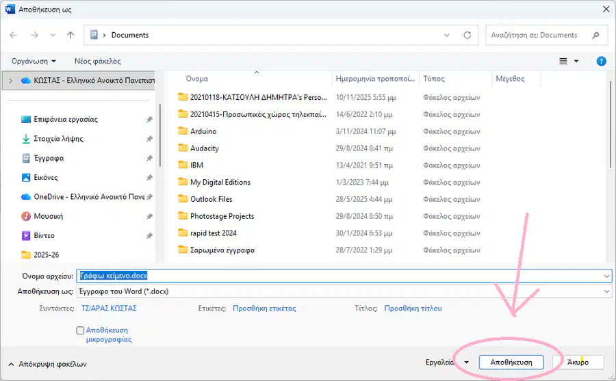
Task: Open the Οργάνωση menu
Action: point(34,61)
